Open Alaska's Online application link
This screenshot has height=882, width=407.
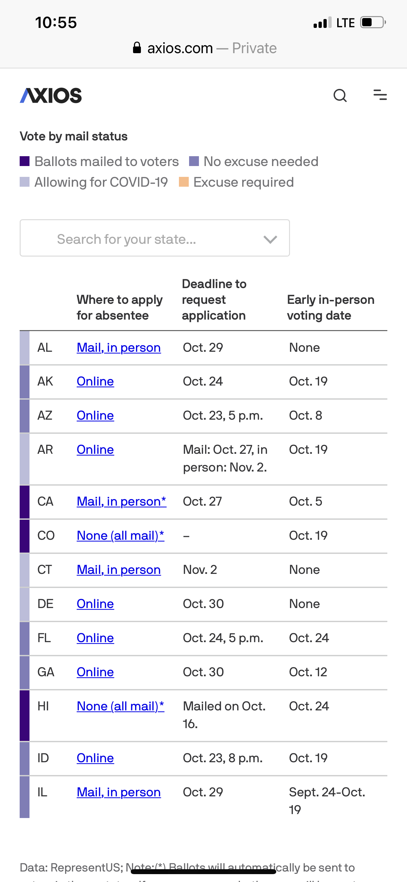pyautogui.click(x=95, y=381)
